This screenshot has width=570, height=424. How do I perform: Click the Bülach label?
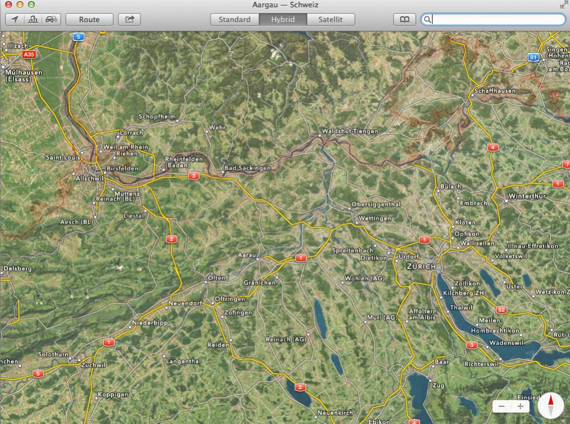click(x=450, y=186)
